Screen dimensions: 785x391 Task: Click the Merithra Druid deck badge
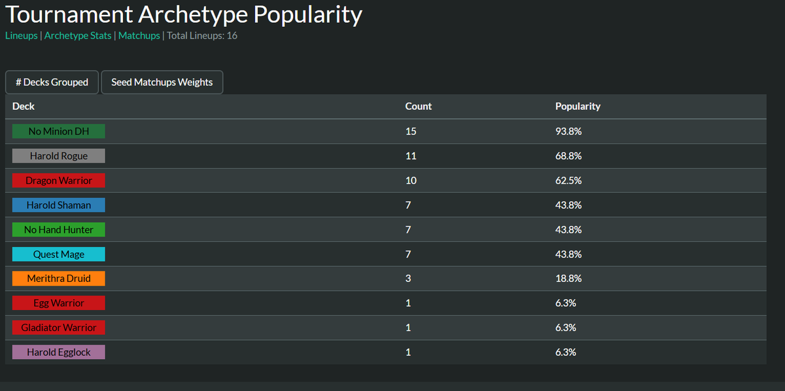point(59,279)
